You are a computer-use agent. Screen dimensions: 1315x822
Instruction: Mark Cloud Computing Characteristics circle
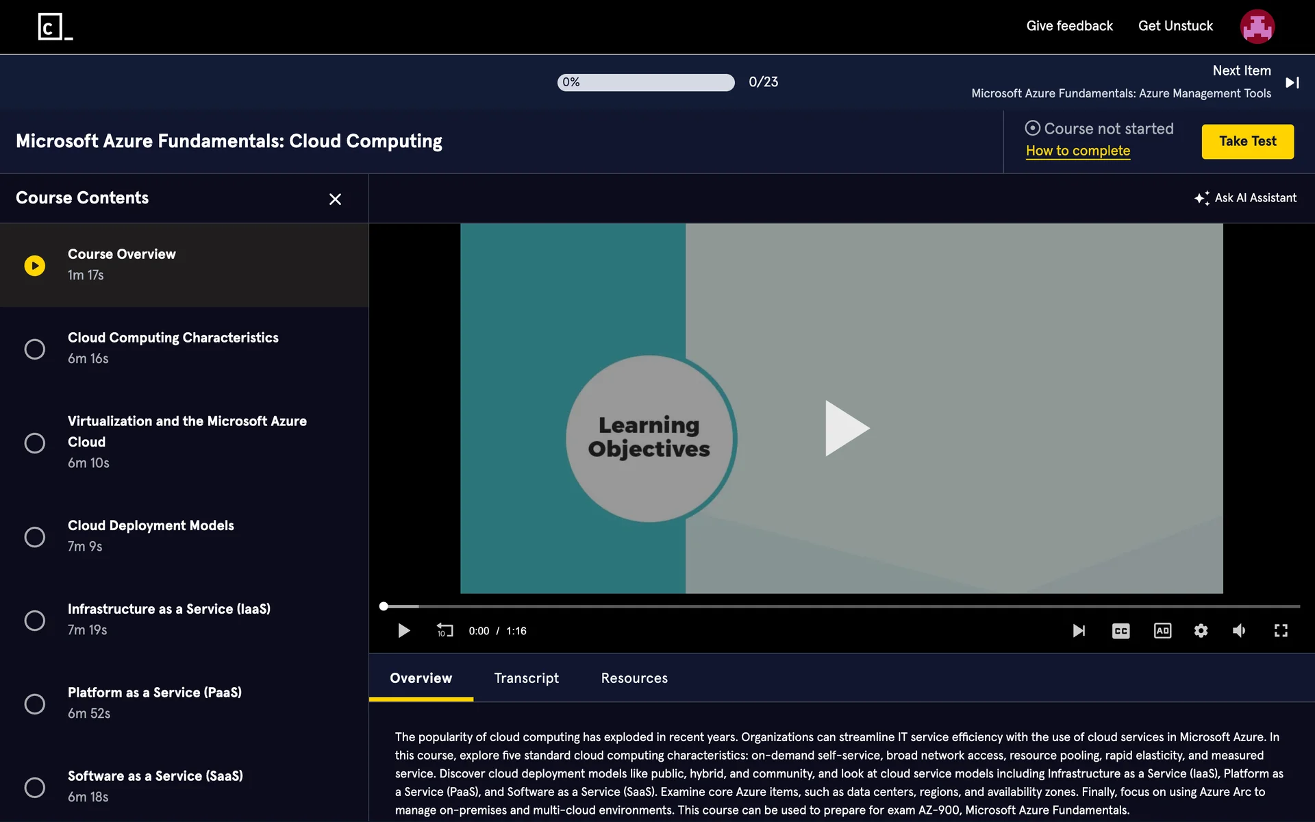(x=35, y=349)
